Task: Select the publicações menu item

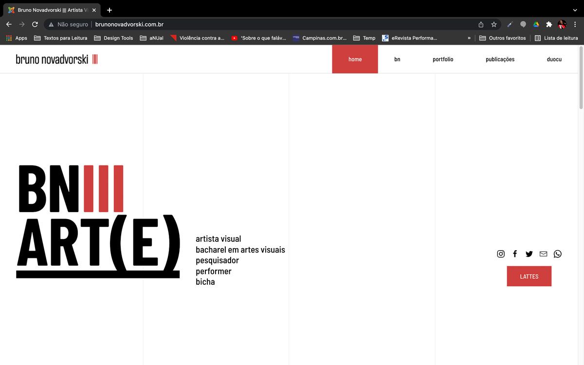Action: [x=500, y=59]
